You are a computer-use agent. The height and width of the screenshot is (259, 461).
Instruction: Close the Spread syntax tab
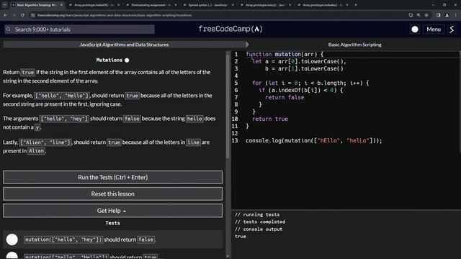click(233, 5)
